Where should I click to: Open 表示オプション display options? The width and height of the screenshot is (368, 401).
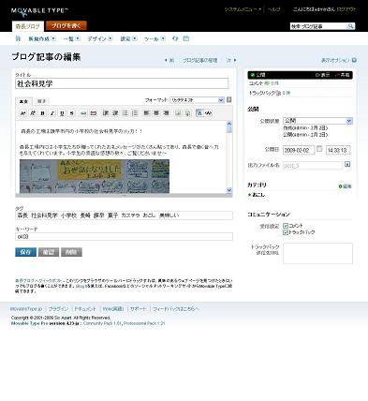pyautogui.click(x=339, y=60)
